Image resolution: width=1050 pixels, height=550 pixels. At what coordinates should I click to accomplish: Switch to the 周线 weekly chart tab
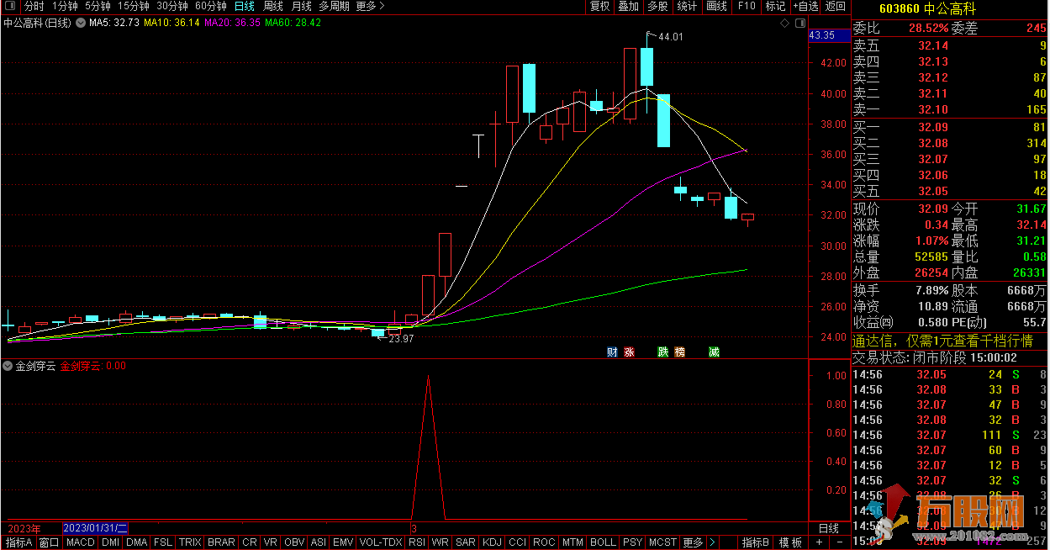click(273, 6)
